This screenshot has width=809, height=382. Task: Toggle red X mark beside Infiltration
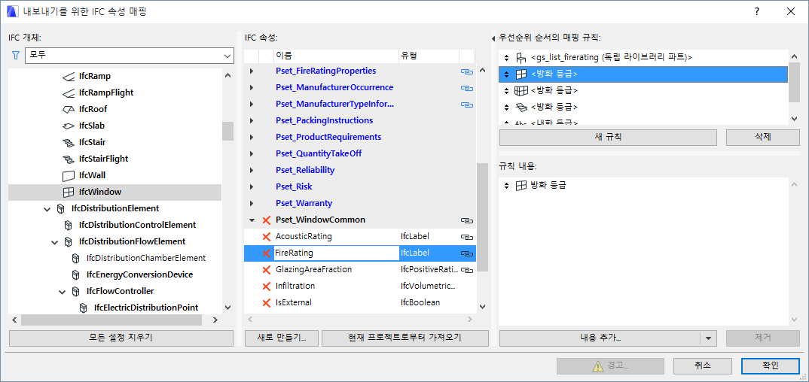[266, 286]
